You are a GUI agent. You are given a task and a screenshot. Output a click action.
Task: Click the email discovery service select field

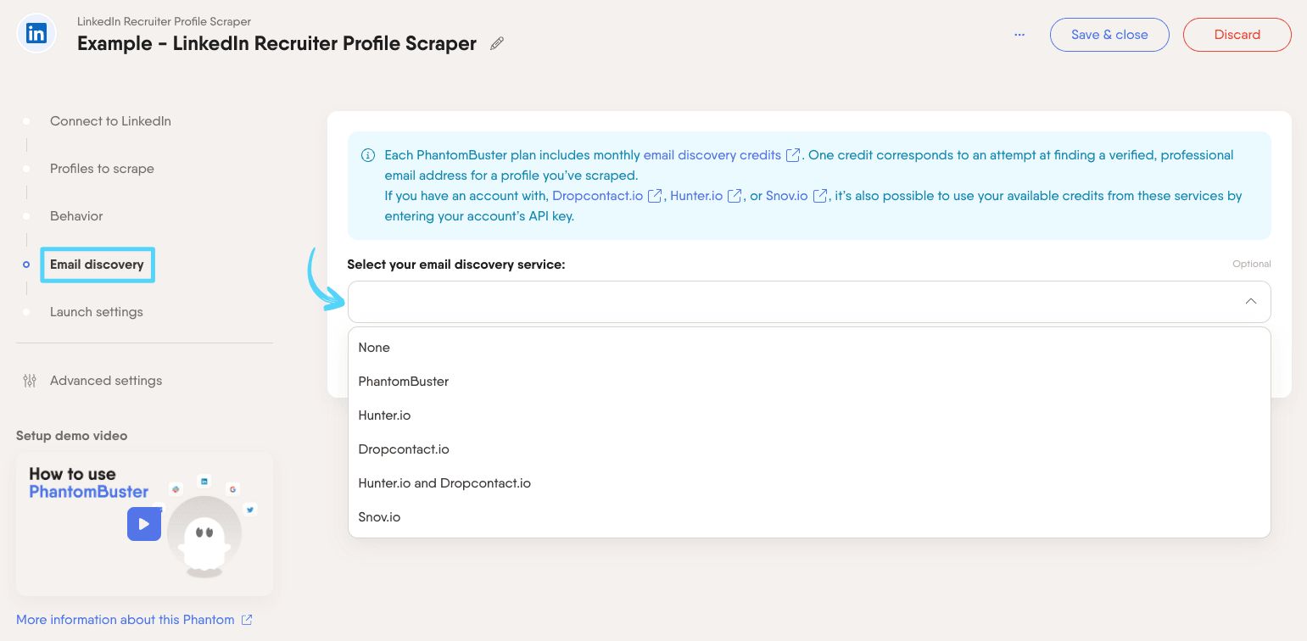point(809,302)
